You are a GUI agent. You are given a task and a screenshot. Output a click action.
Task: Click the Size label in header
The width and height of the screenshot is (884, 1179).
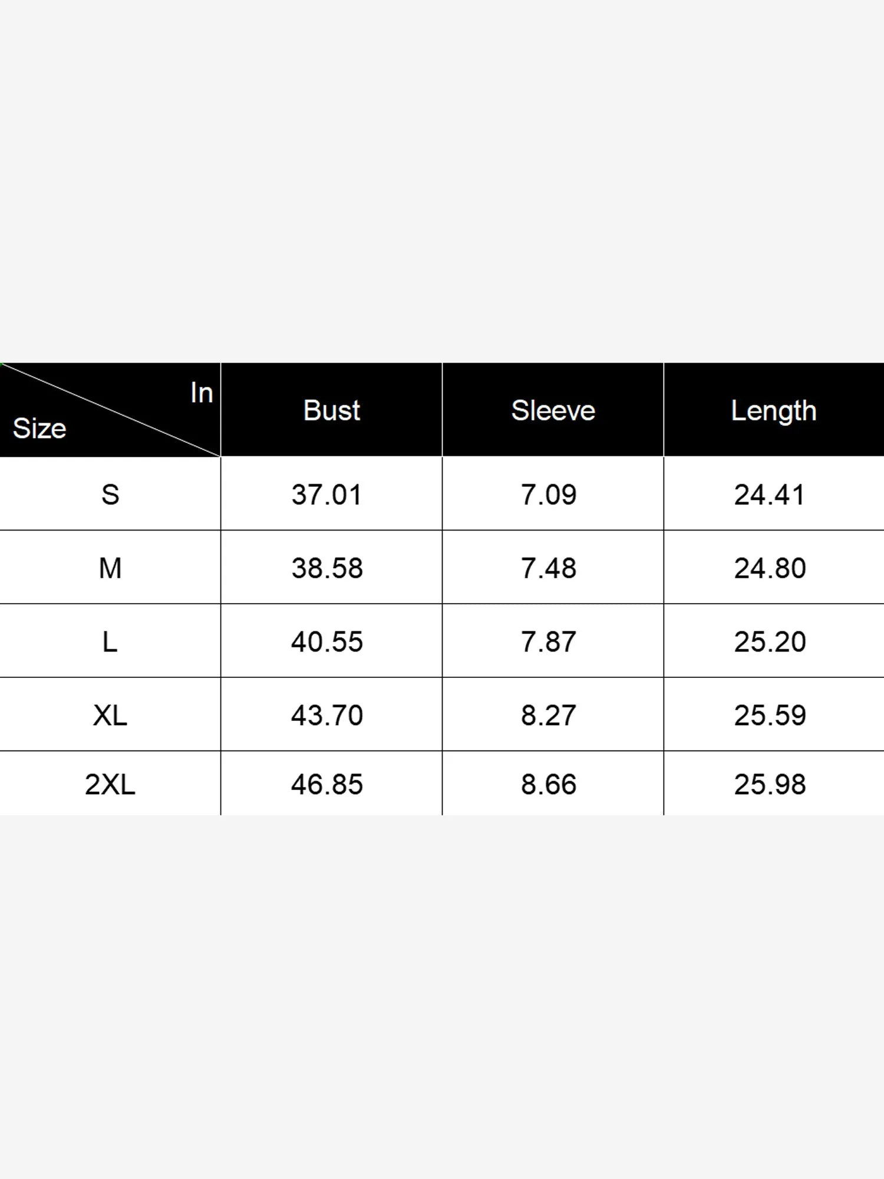39,429
